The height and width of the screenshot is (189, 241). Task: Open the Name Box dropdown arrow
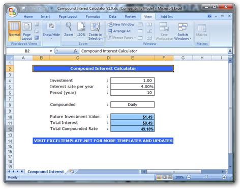pos(51,51)
